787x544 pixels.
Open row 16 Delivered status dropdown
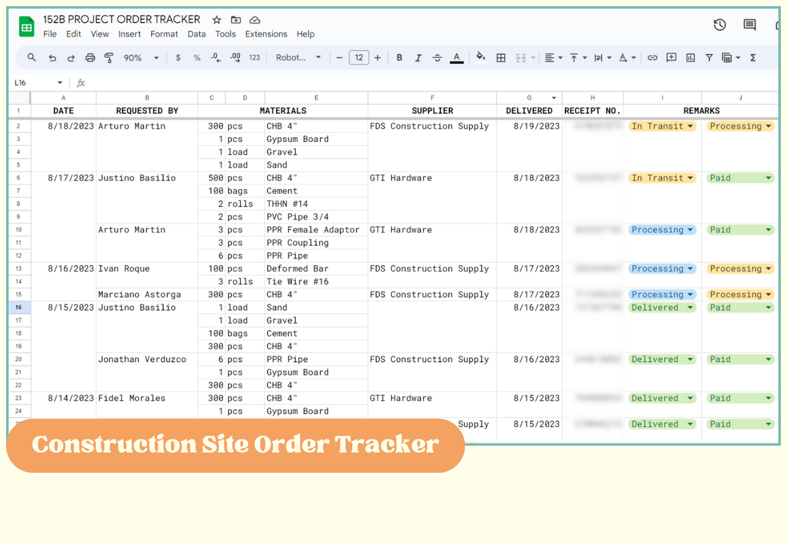click(690, 308)
